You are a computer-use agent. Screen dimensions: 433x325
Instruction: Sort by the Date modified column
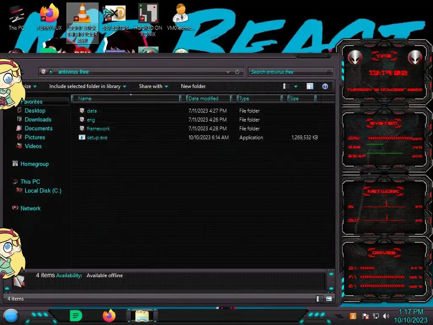(x=209, y=98)
